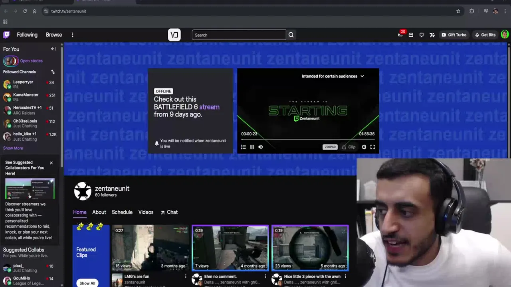Switch to the About tab
511x287 pixels.
tap(99, 212)
